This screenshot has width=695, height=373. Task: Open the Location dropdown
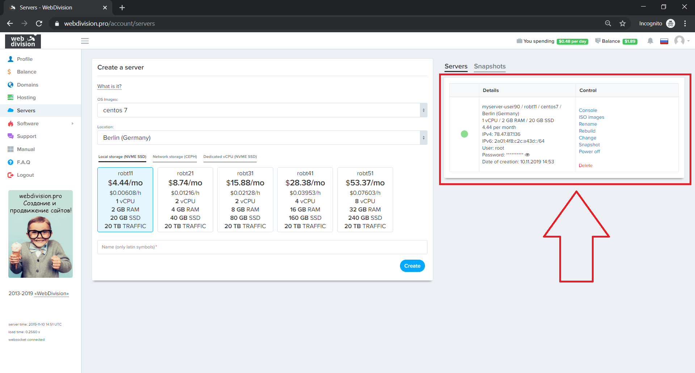point(262,138)
